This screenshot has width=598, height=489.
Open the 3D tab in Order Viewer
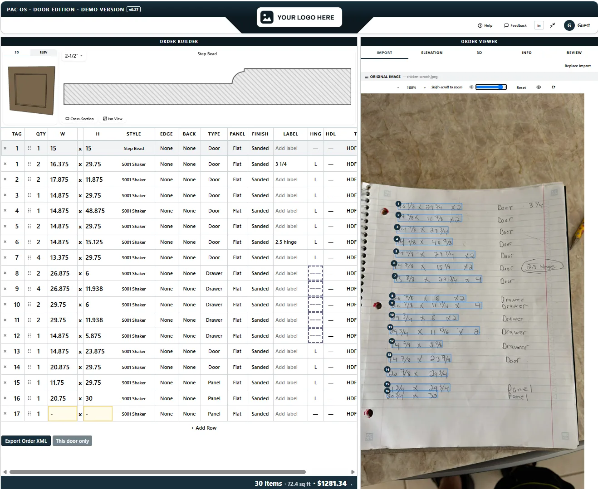[x=479, y=53]
